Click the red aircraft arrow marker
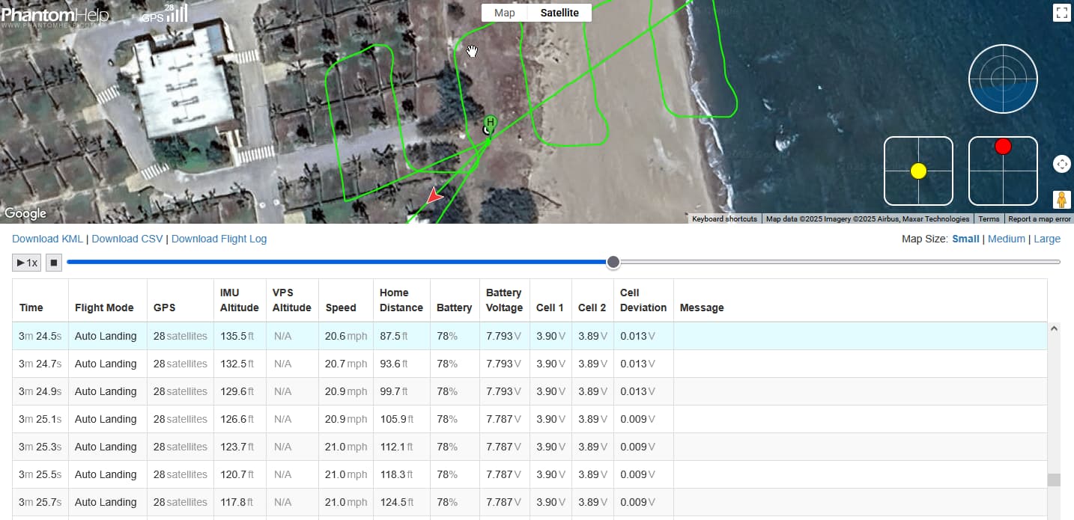 click(433, 197)
